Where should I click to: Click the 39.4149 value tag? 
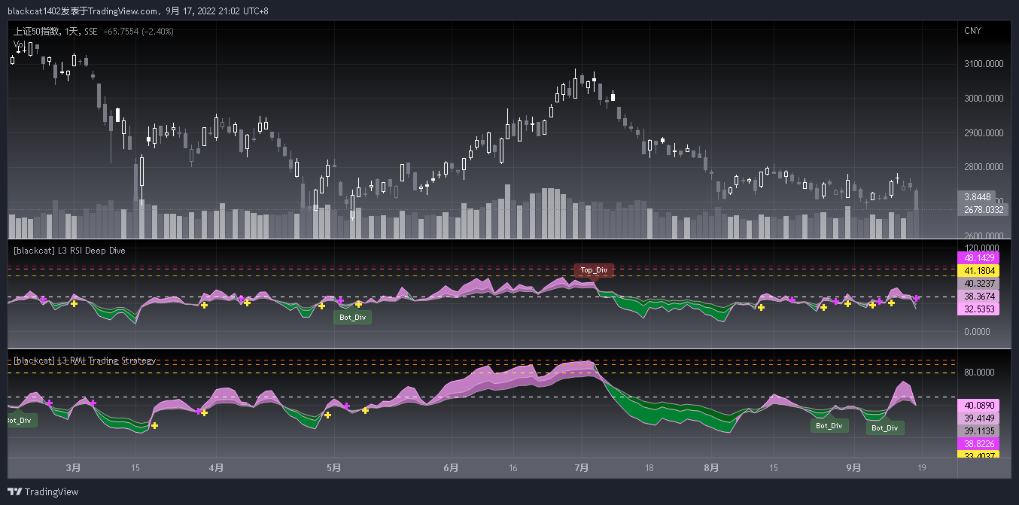(x=978, y=418)
